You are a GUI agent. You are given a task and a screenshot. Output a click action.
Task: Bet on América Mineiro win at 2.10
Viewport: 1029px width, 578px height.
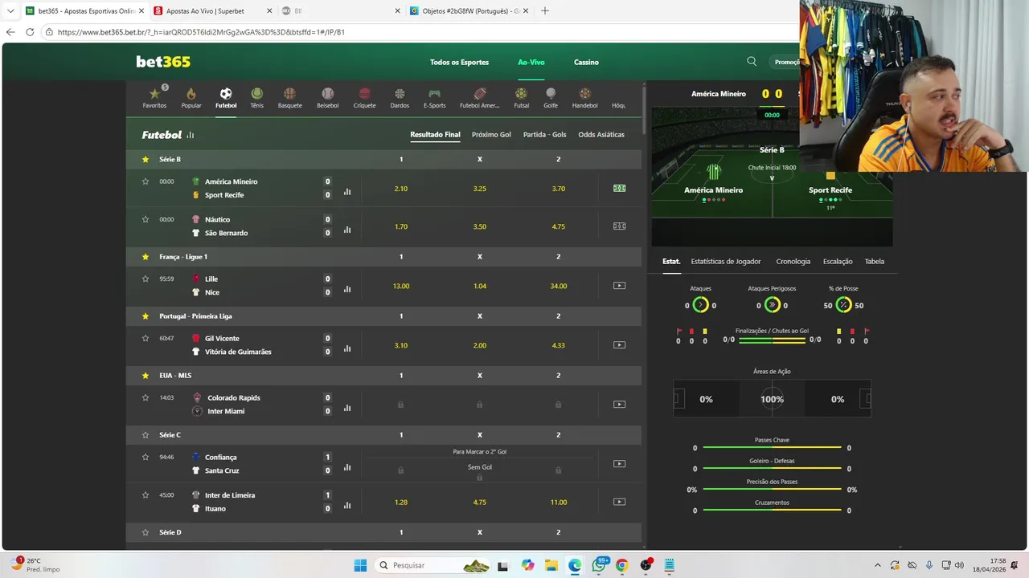coord(401,189)
